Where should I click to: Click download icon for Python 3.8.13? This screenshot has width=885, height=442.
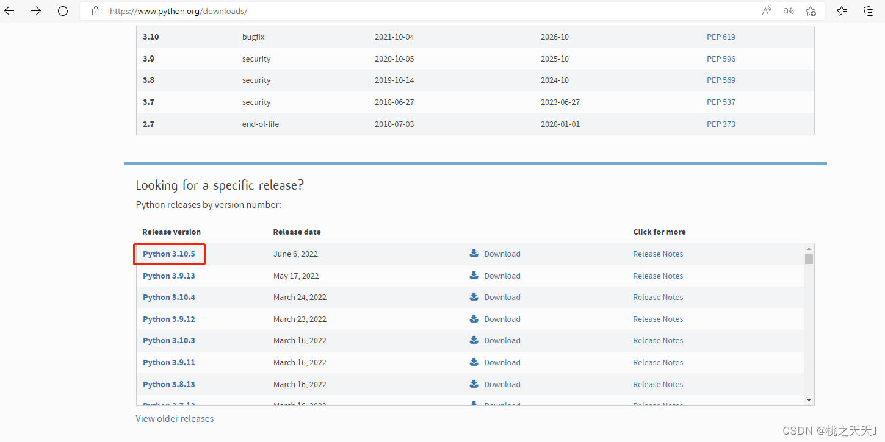474,384
